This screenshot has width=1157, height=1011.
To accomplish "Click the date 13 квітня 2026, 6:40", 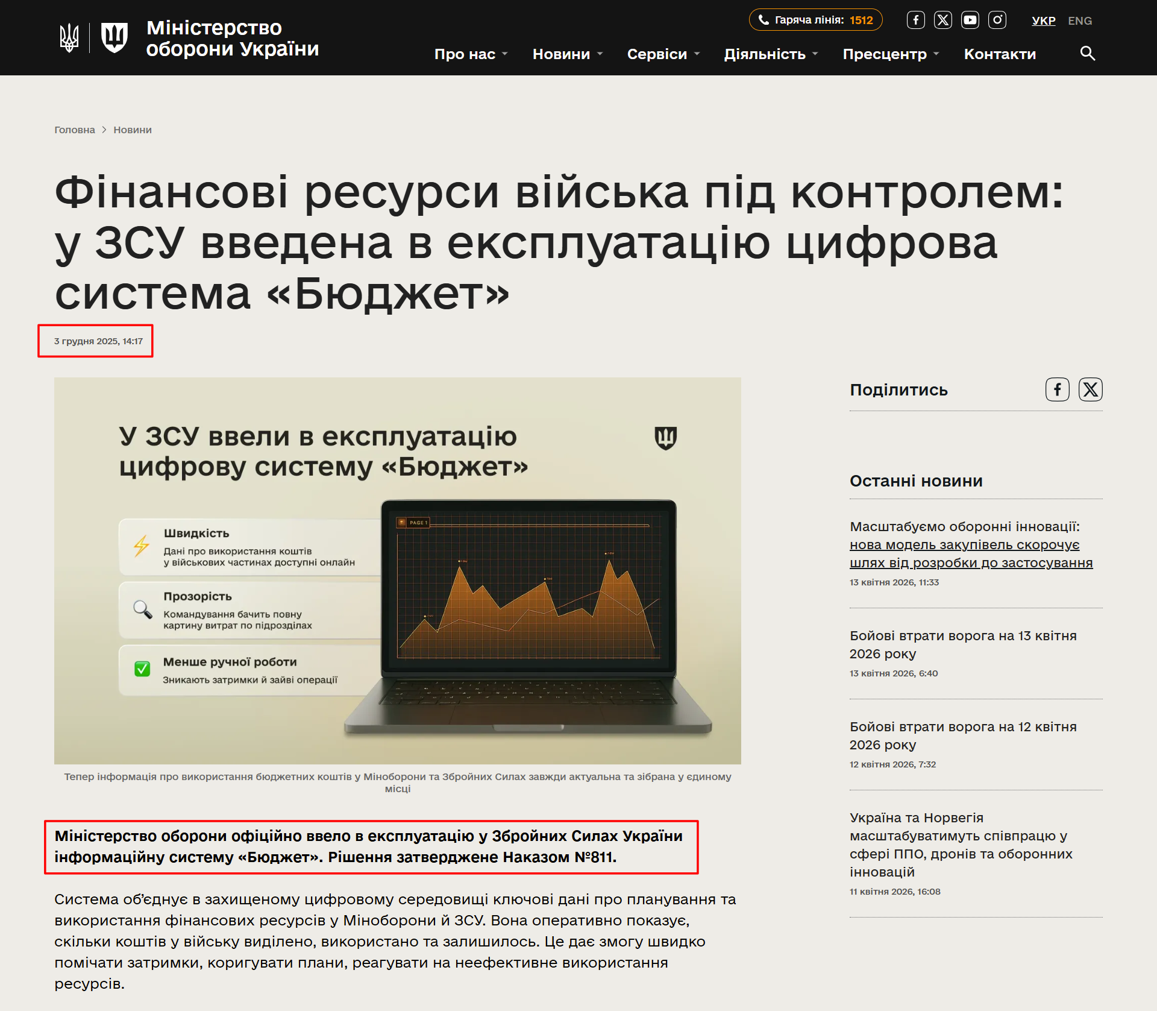I will tap(894, 673).
